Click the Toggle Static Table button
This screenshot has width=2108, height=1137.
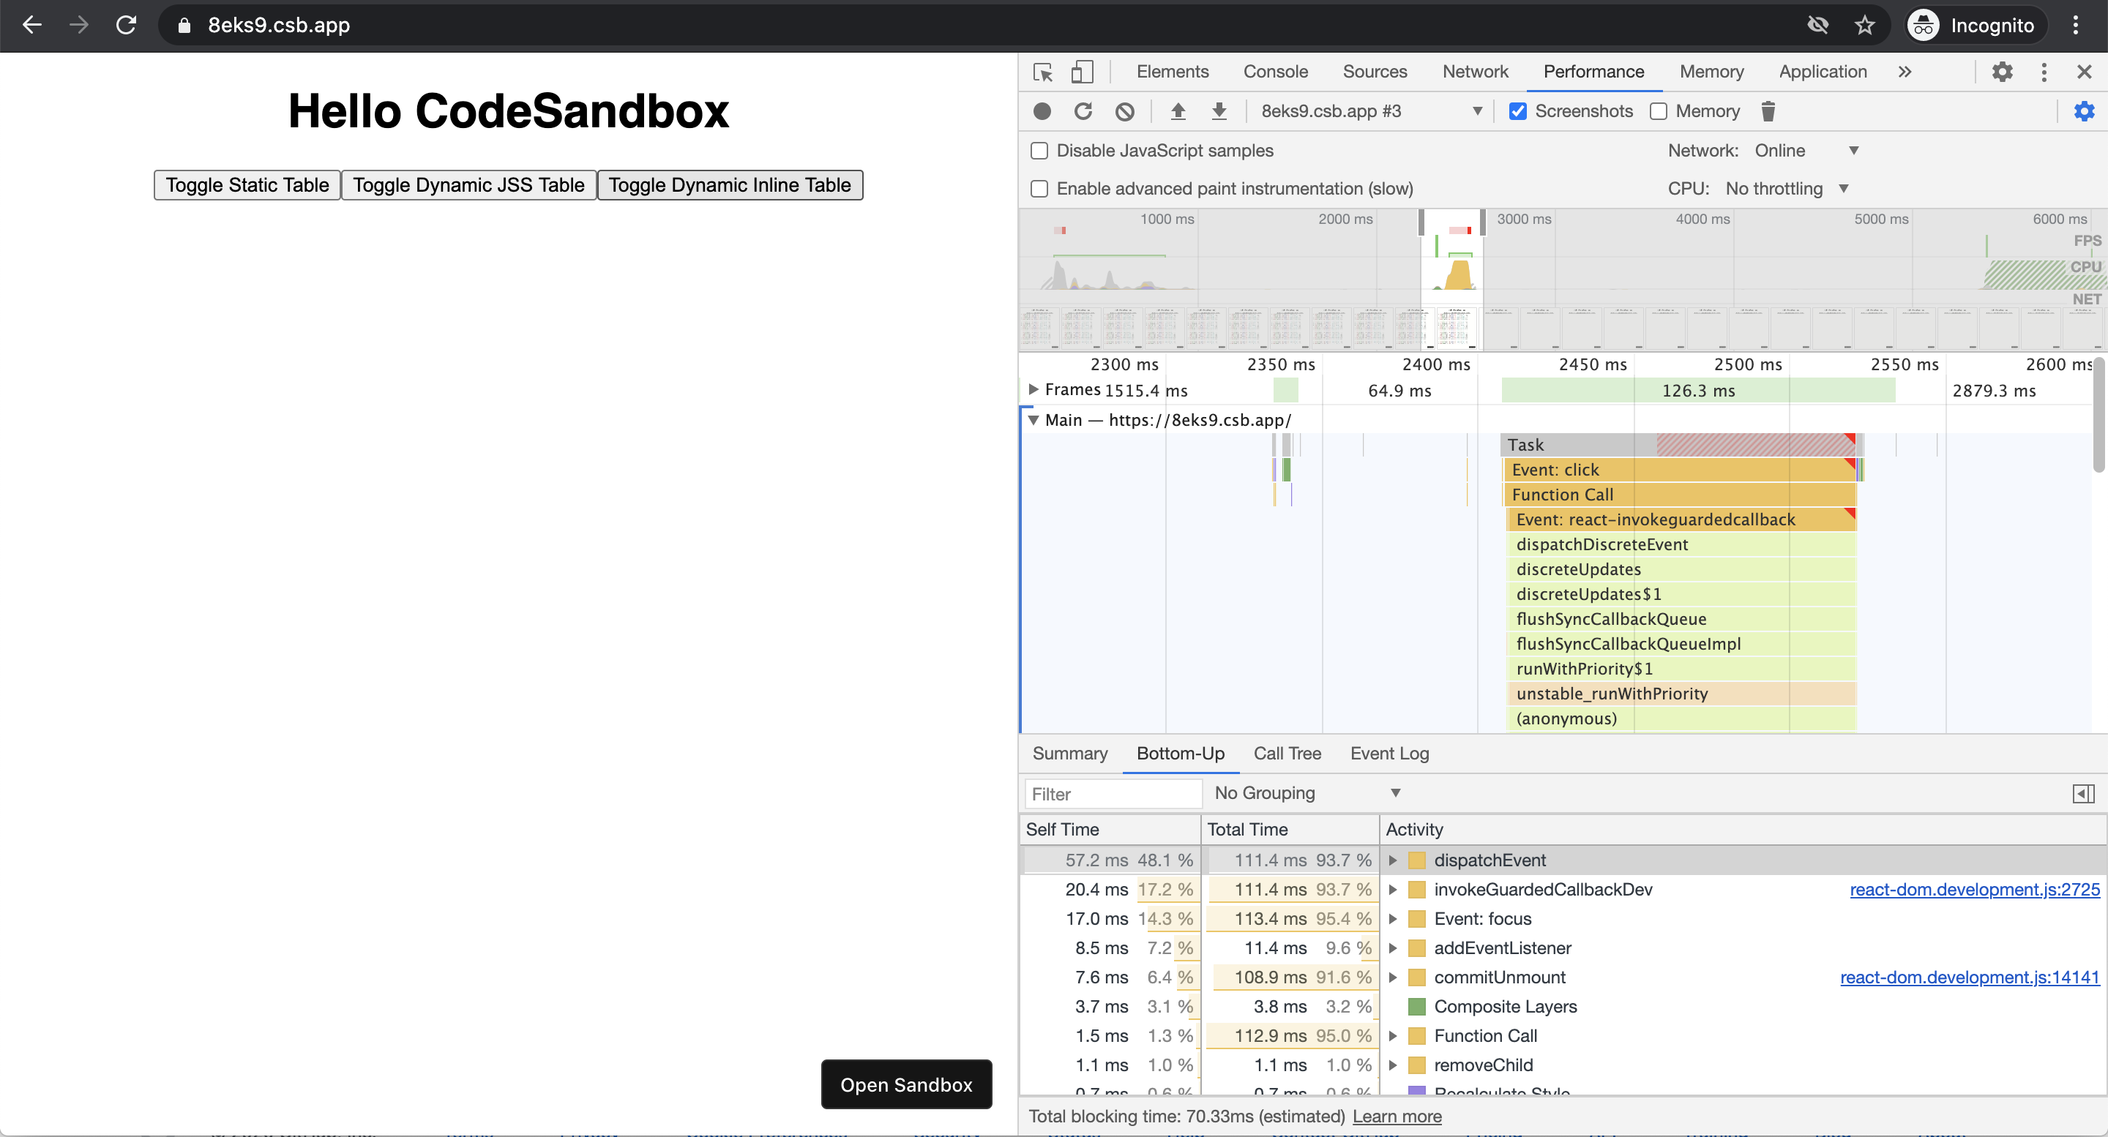(247, 185)
